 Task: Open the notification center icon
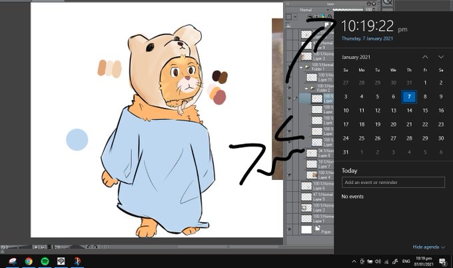[x=442, y=261]
